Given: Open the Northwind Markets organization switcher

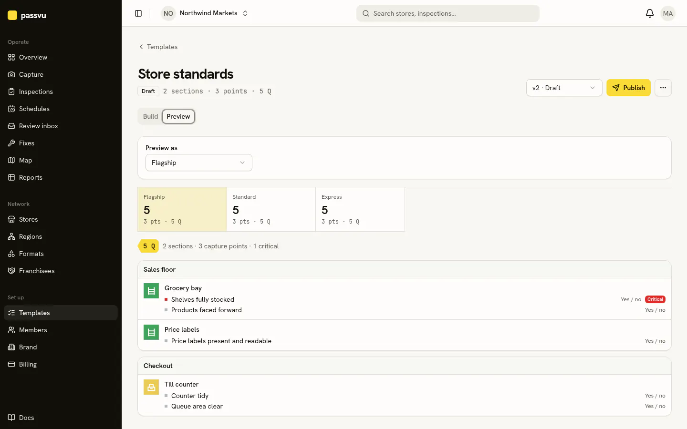Looking at the screenshot, I should pyautogui.click(x=205, y=13).
